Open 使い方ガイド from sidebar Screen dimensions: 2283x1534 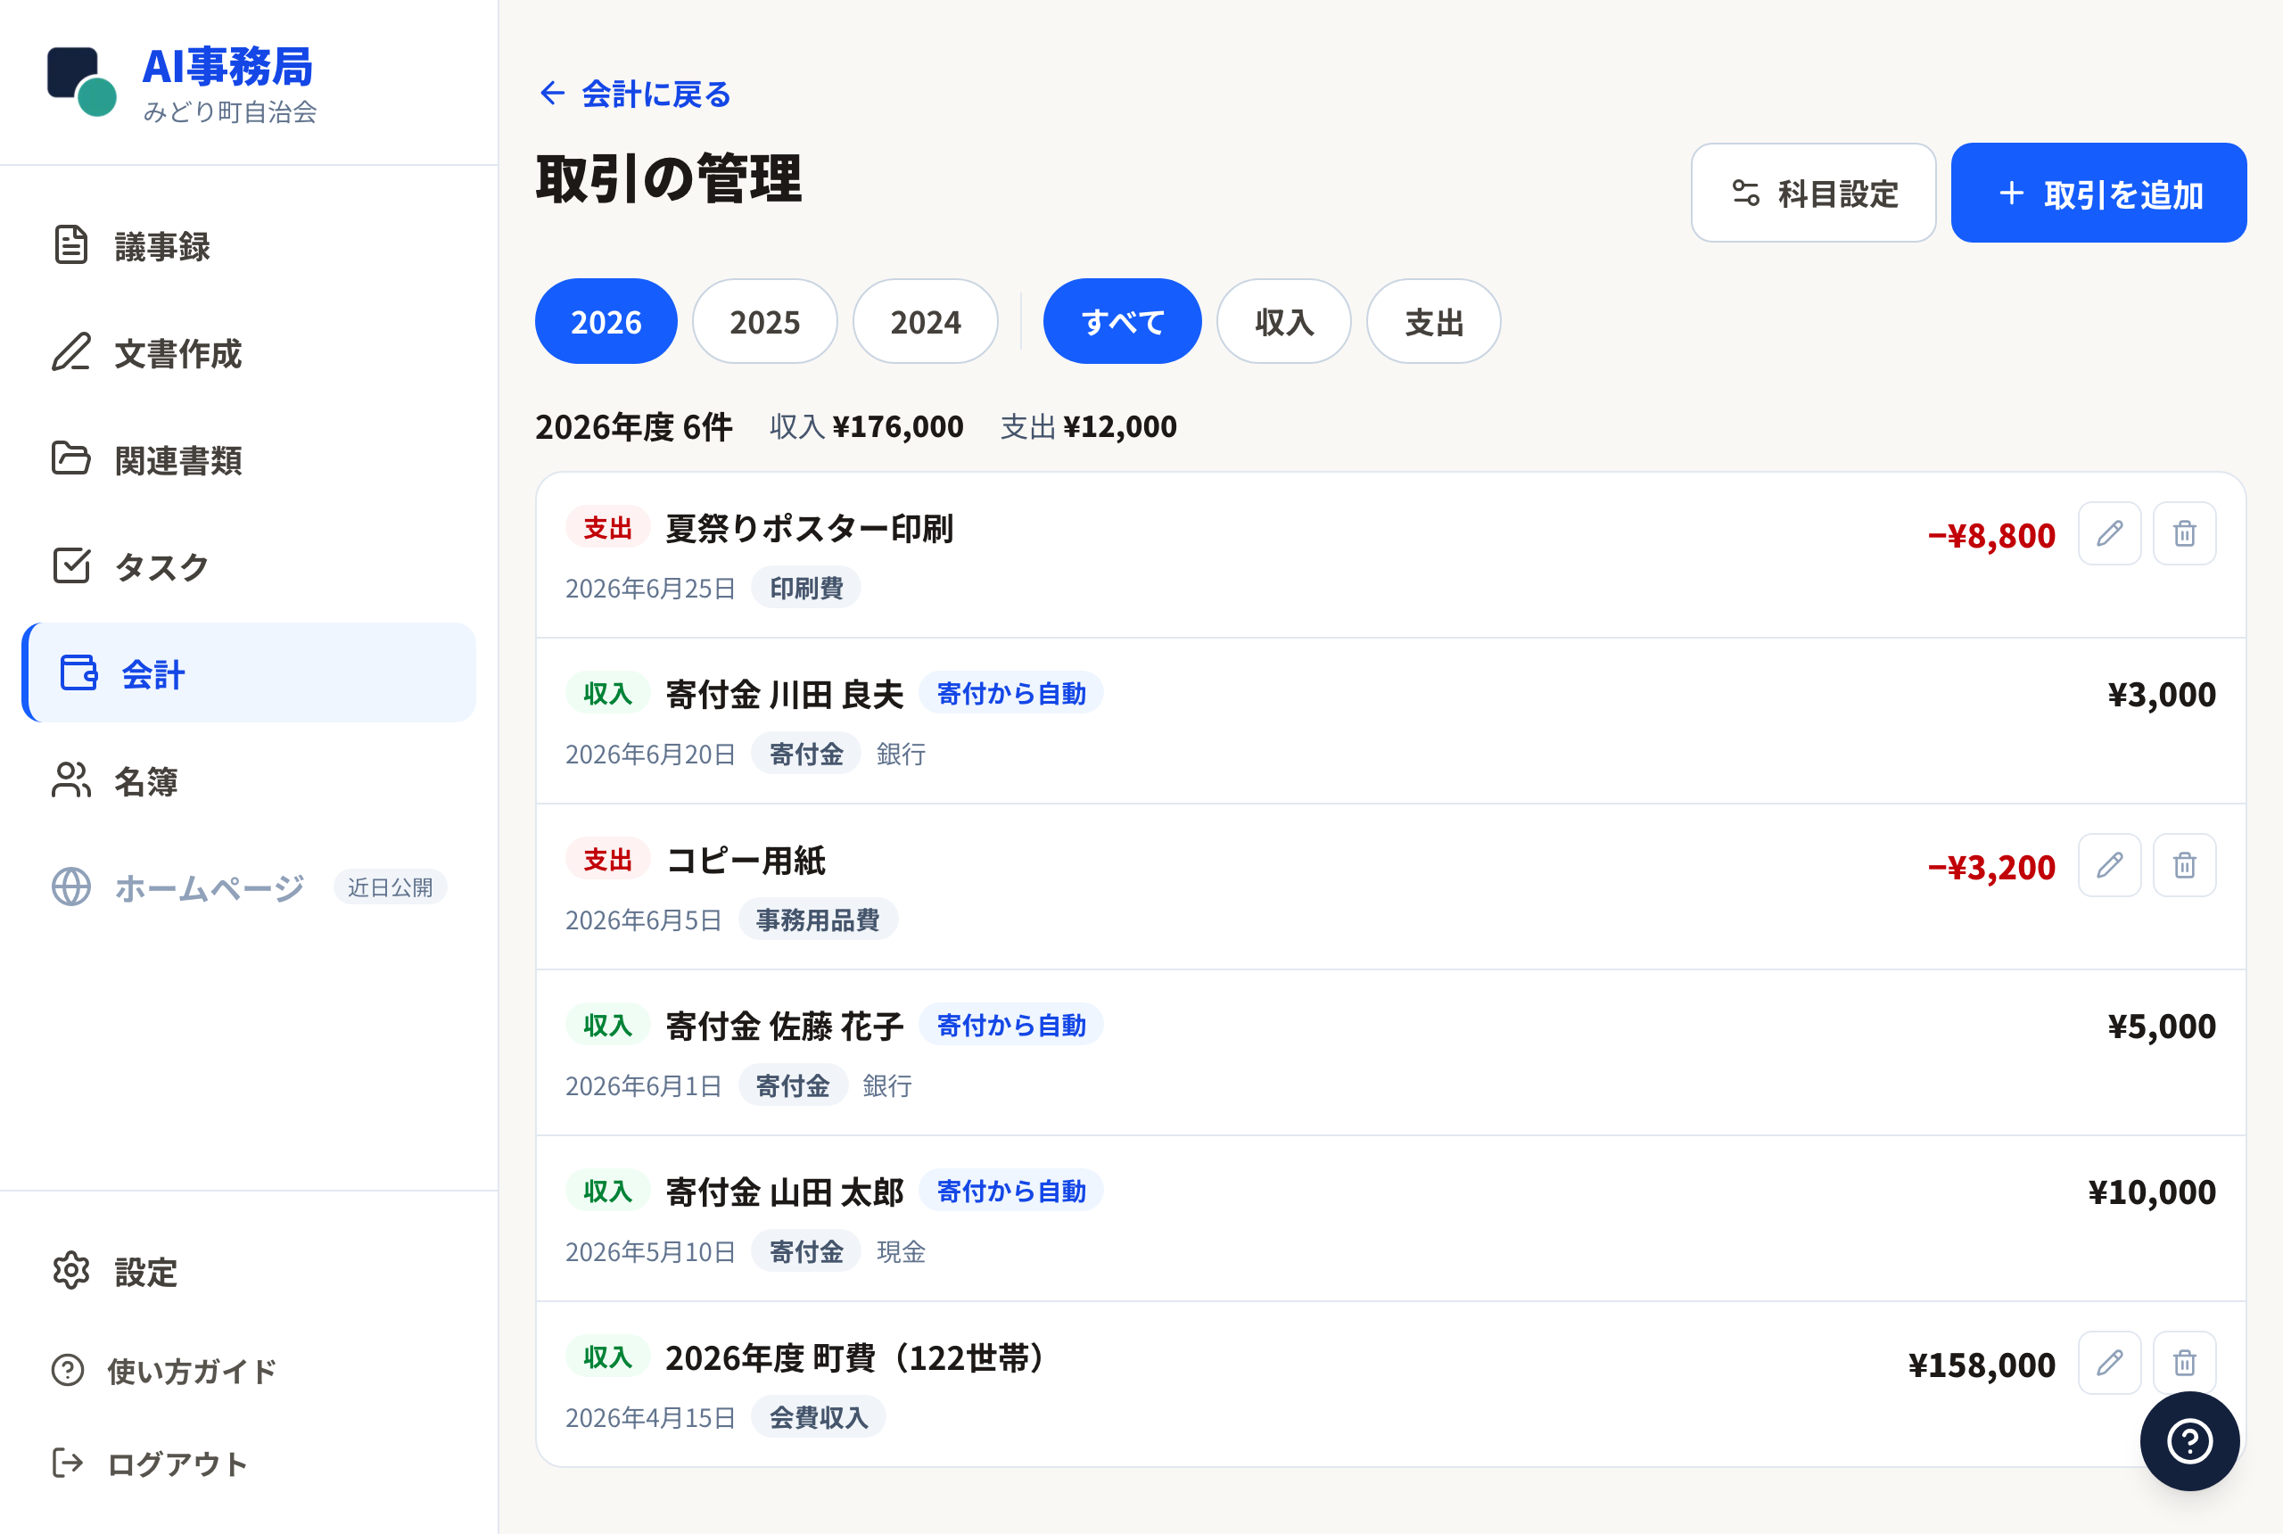249,1370
